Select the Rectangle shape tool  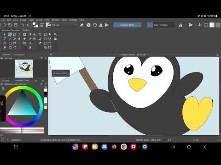10,43
